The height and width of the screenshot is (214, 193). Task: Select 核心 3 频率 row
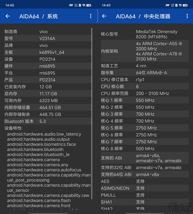coord(145,114)
